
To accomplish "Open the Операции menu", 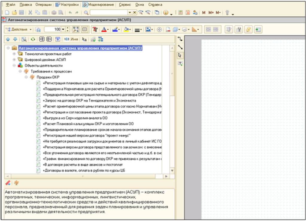I will (x=43, y=5).
